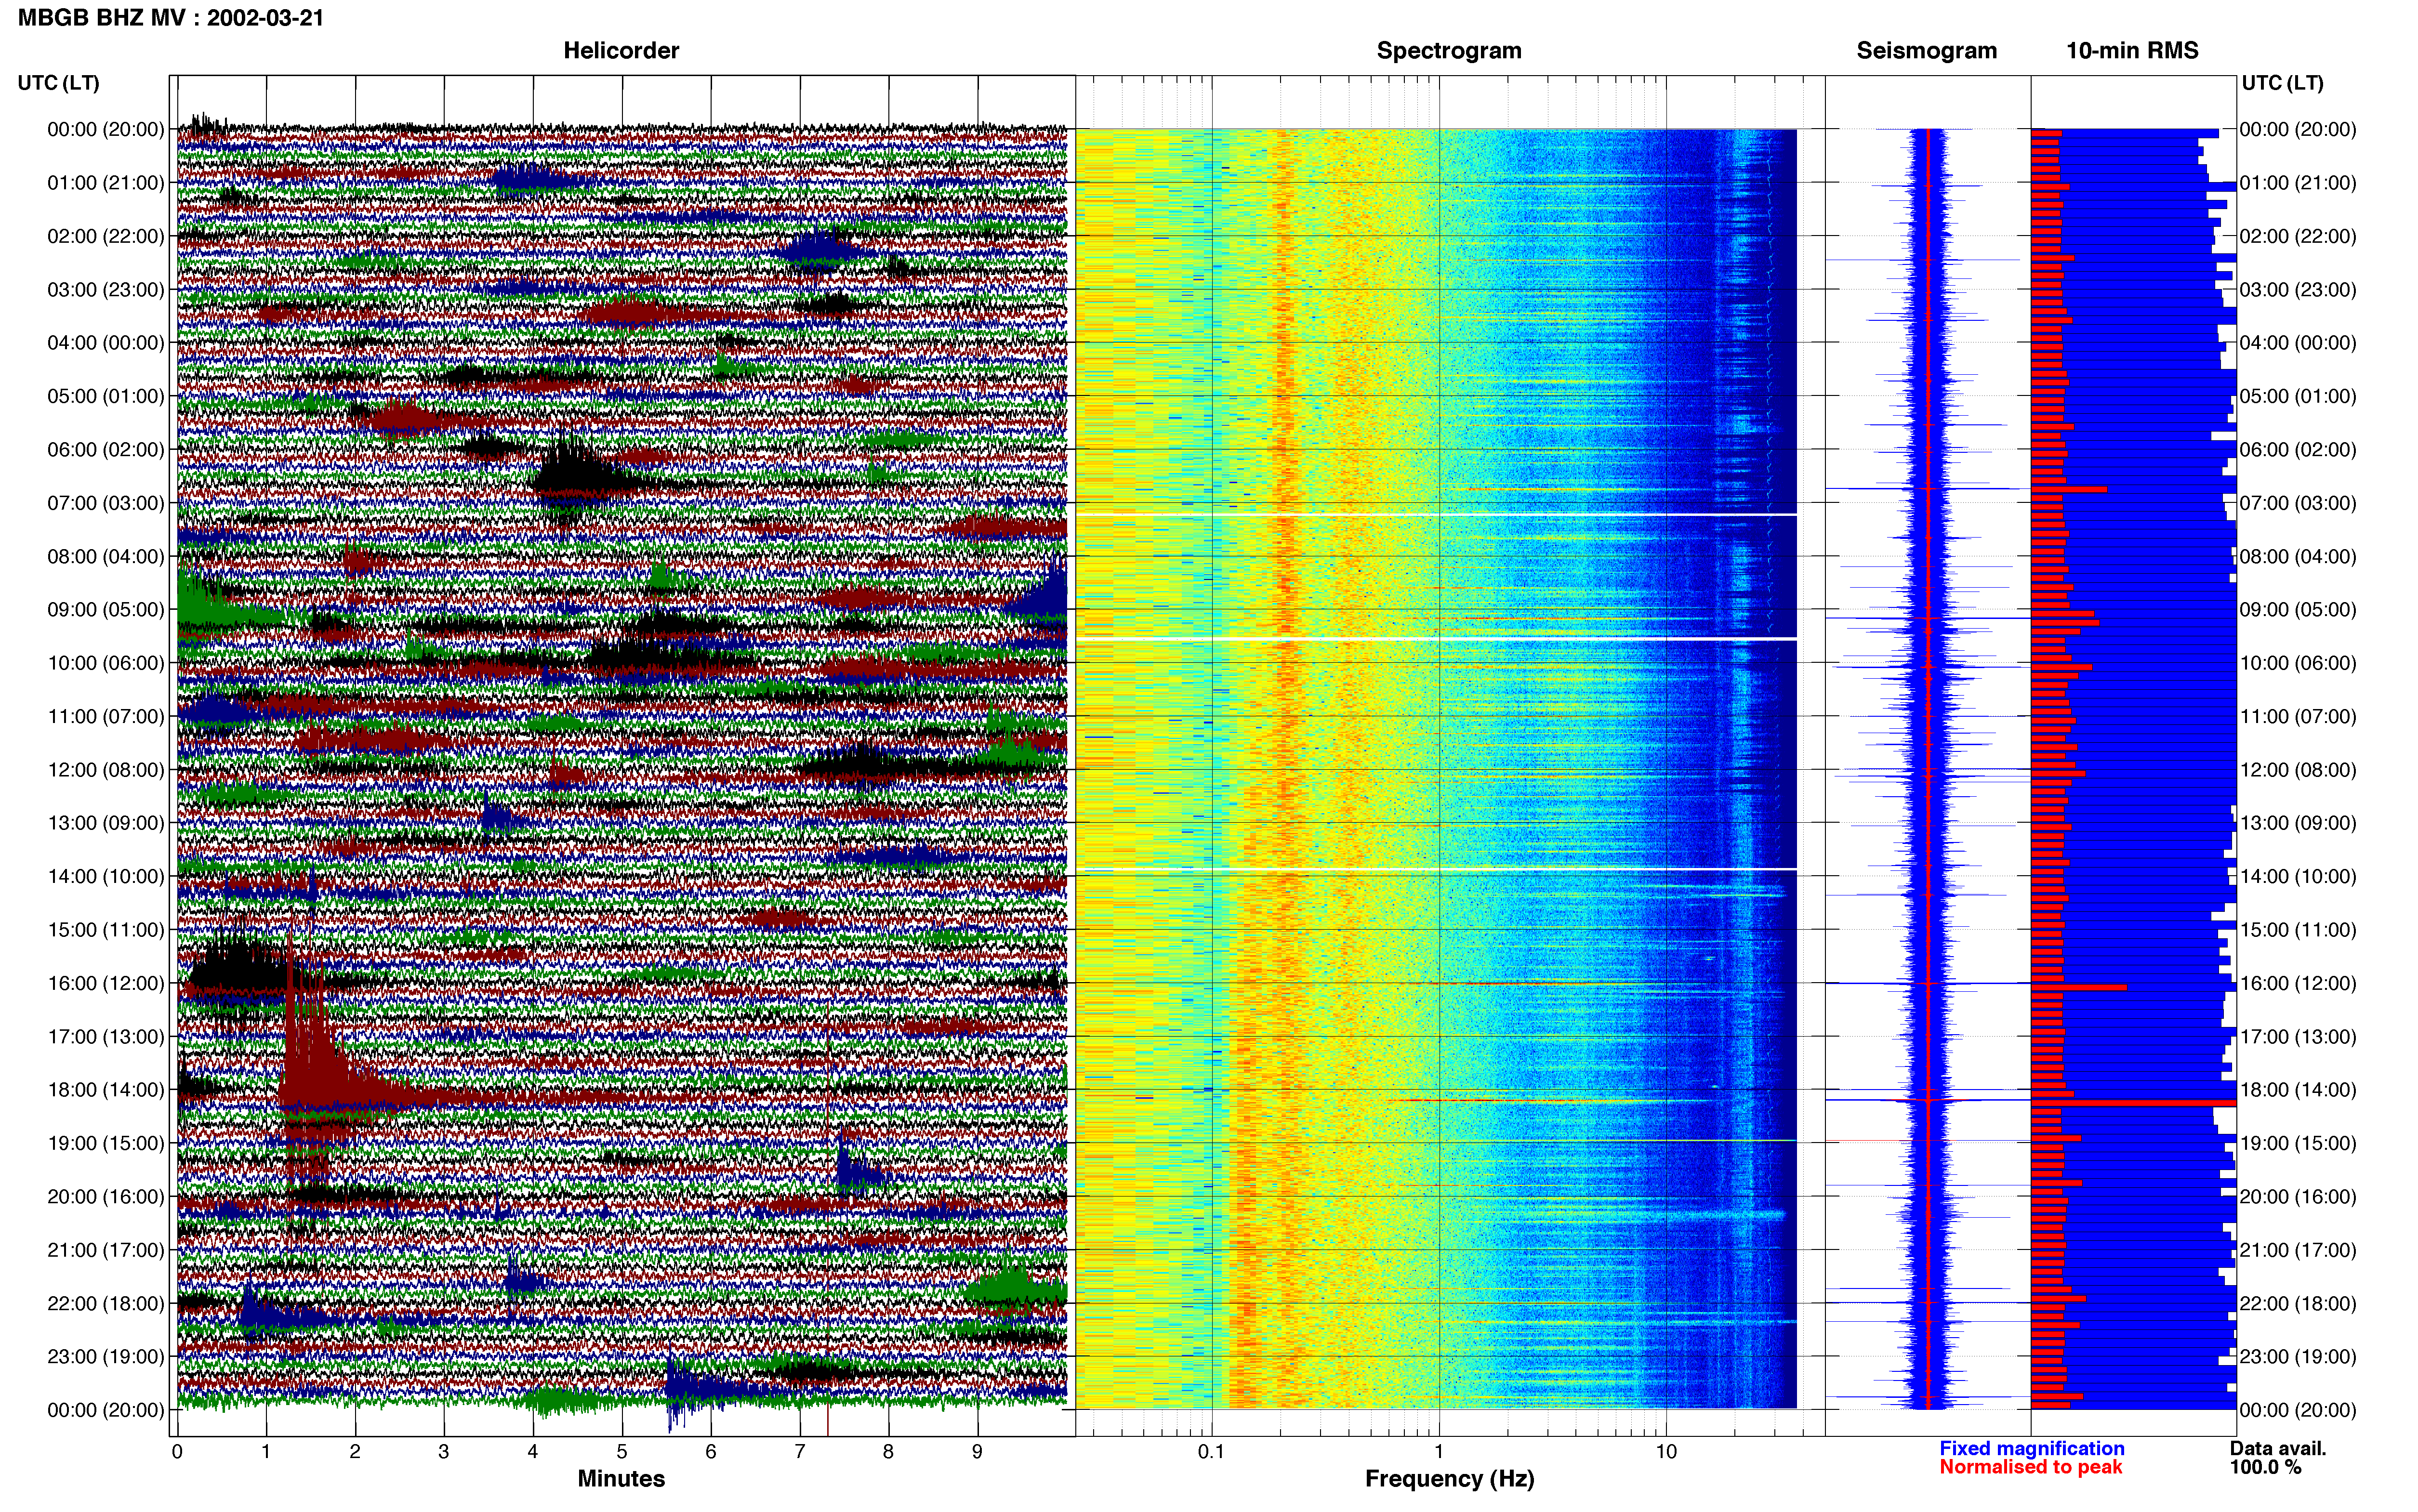Click the Data avail. label
Viewport: 2418px width, 1512px height.
point(2278,1448)
